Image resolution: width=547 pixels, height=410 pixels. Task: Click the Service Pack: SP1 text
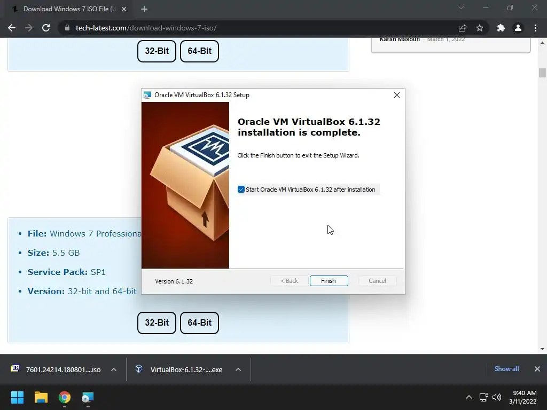click(67, 272)
